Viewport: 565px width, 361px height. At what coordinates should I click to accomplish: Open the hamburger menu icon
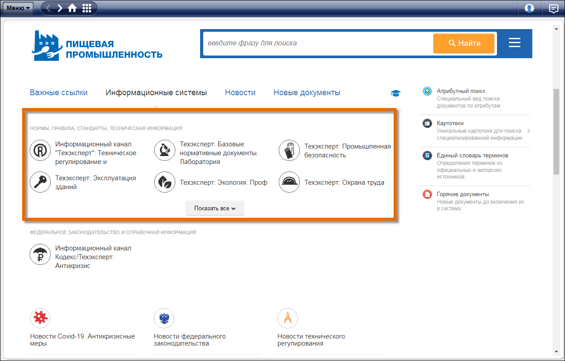[x=515, y=43]
